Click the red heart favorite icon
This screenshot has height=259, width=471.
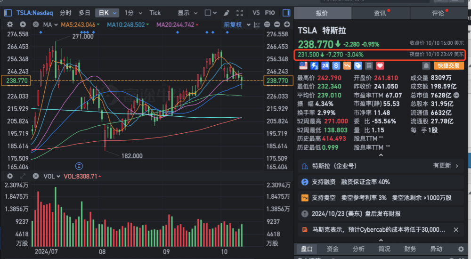(380, 66)
